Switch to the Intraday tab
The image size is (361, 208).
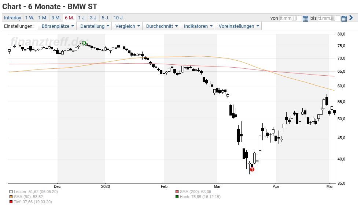(12, 18)
